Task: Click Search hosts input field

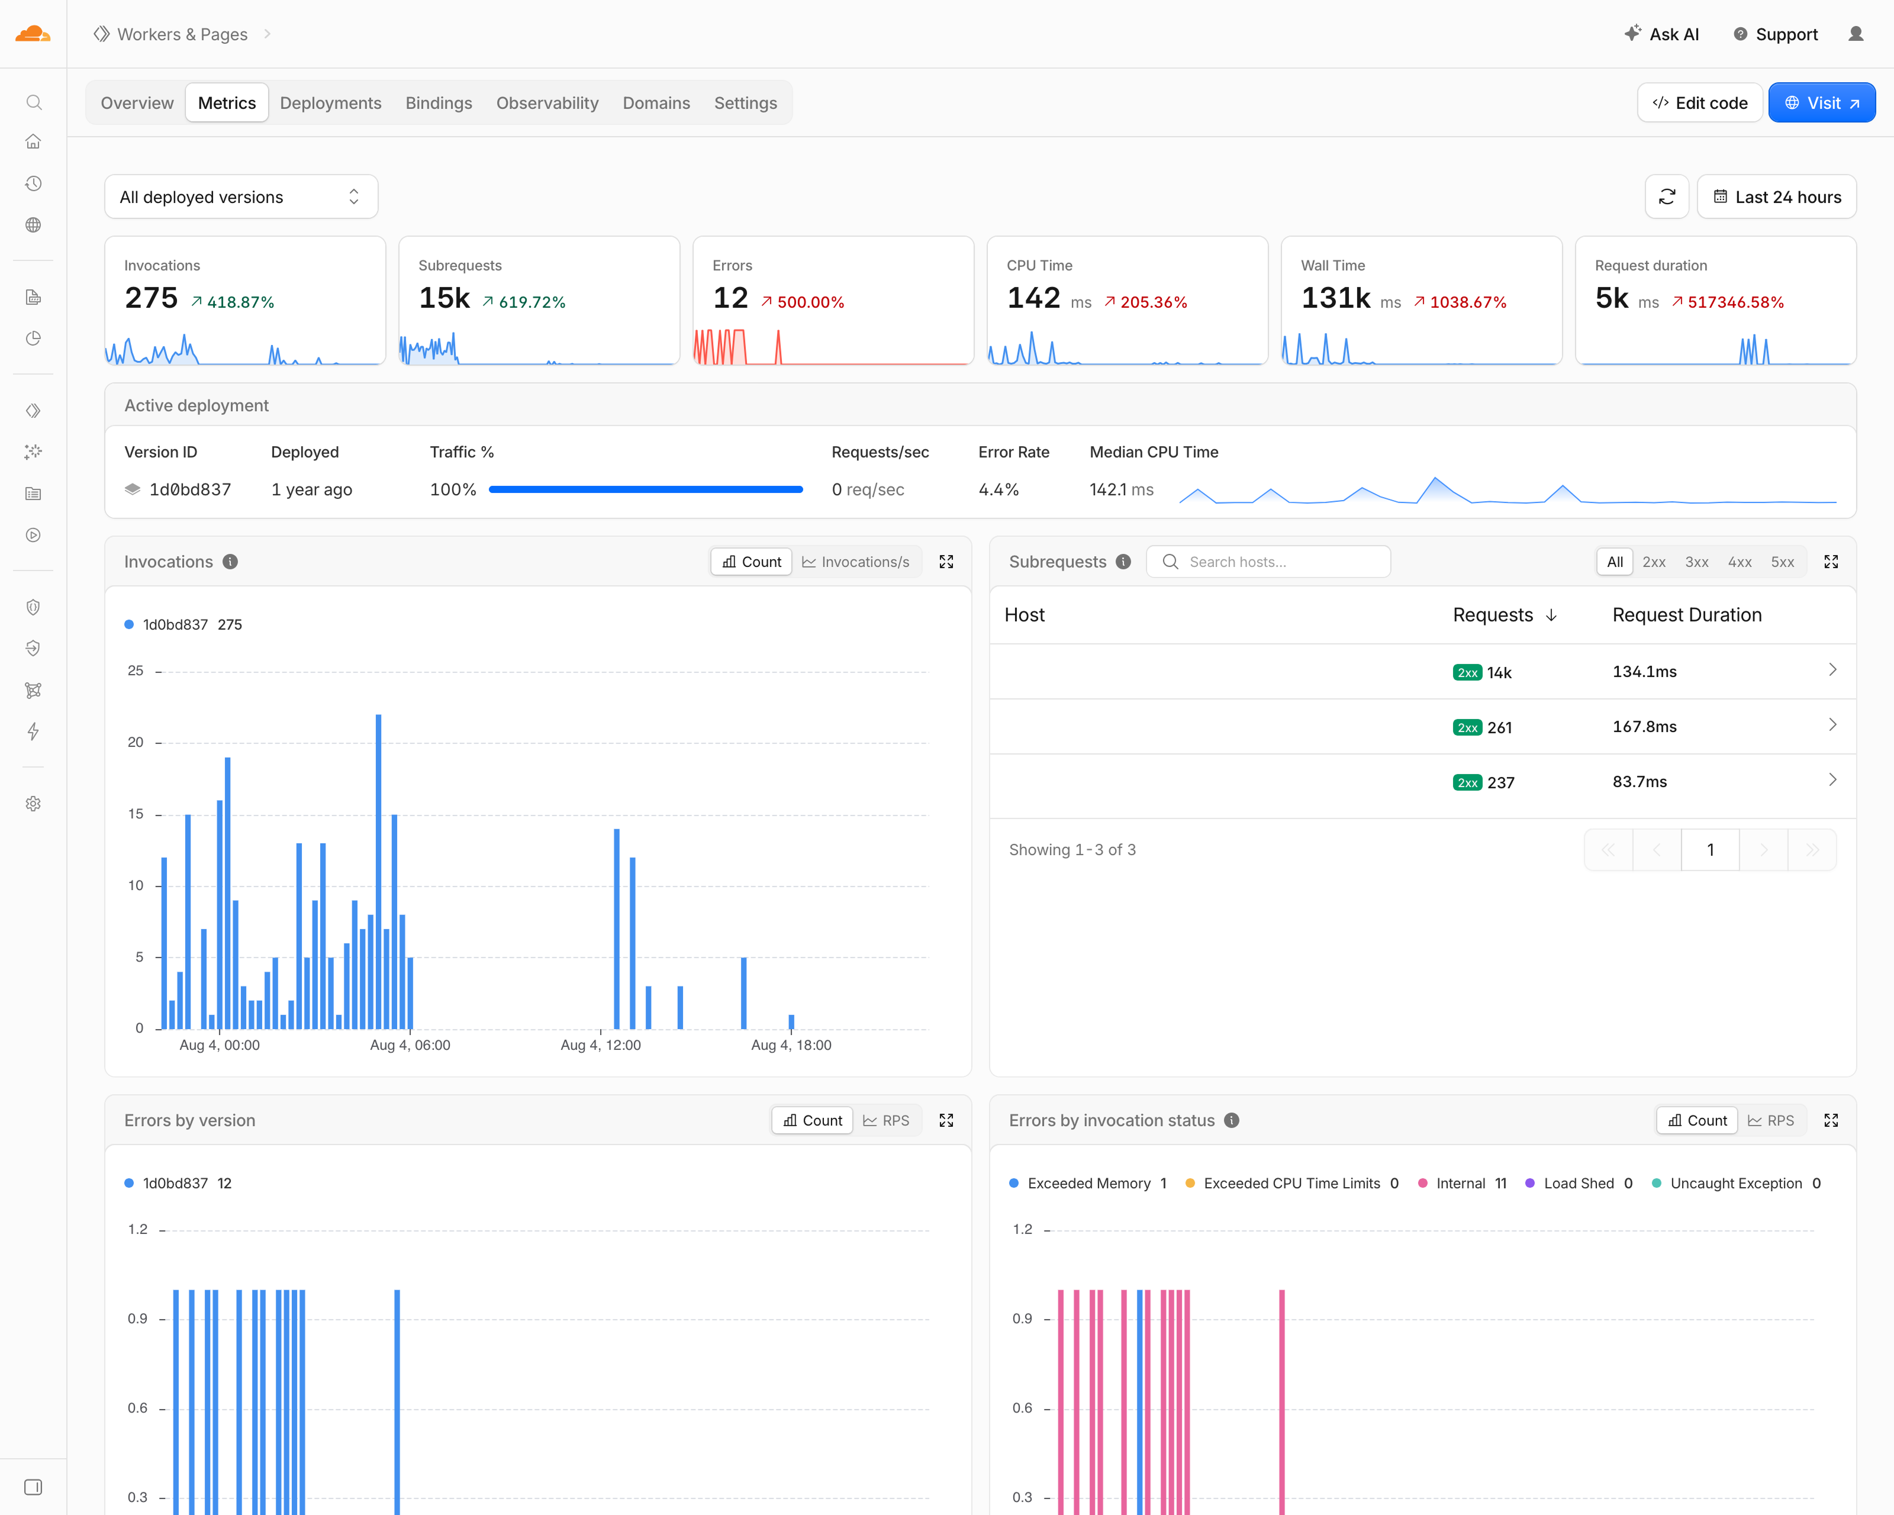Action: pos(1268,562)
